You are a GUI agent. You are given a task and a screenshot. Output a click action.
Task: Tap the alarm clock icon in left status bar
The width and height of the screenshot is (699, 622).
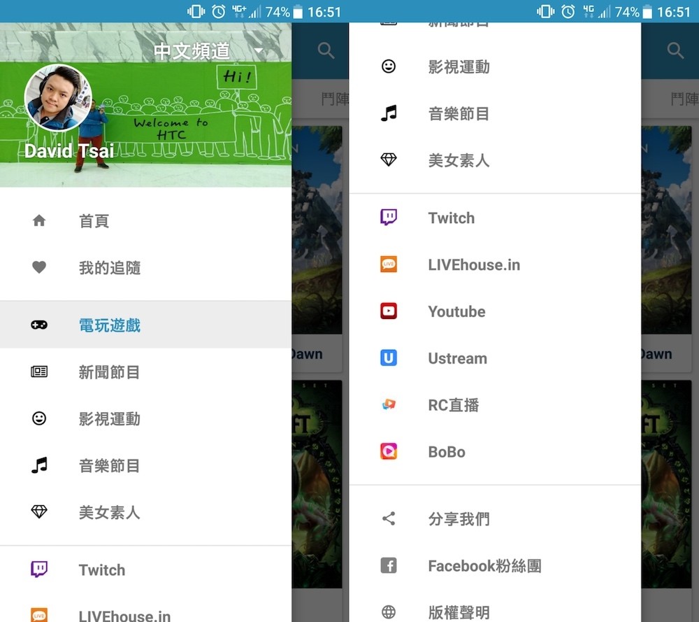click(218, 12)
